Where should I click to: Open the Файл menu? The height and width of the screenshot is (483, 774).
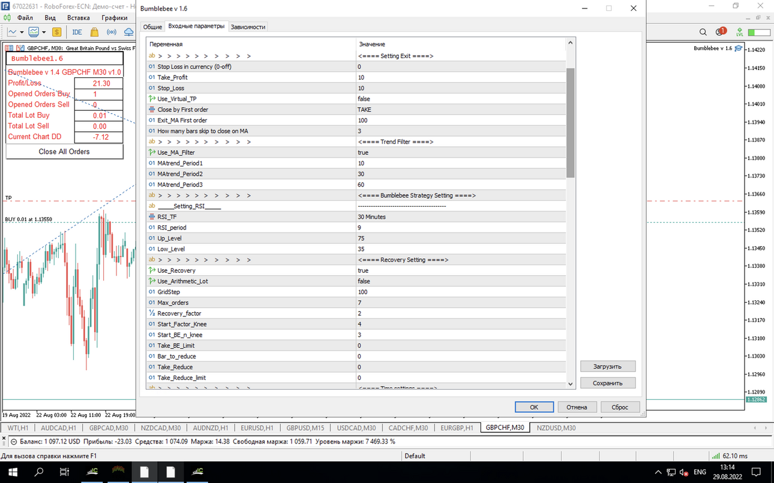pos(25,18)
